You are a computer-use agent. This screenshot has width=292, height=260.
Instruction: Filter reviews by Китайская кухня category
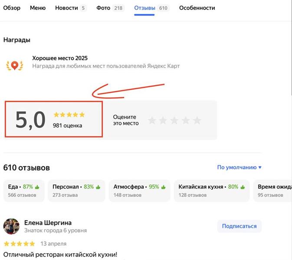[212, 191]
